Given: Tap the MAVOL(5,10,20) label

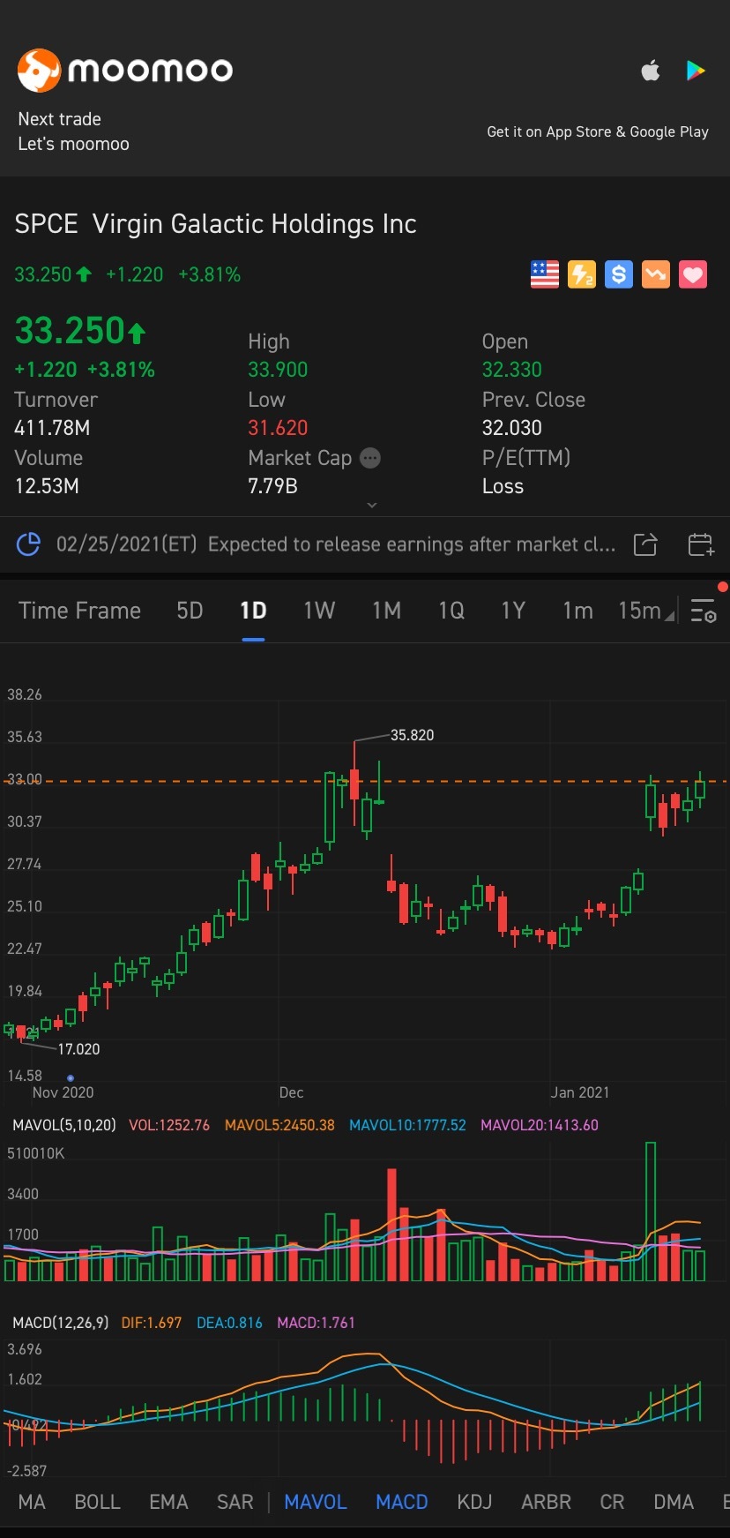Looking at the screenshot, I should click(x=64, y=1125).
